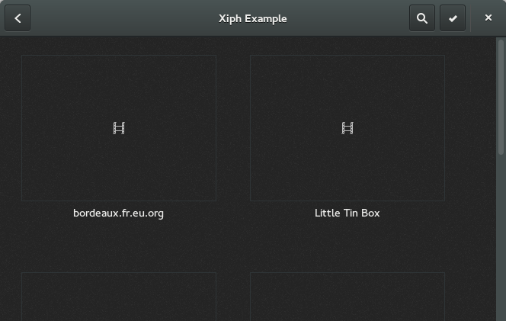Click the vertical scrollbar handle
The height and width of the screenshot is (321, 506).
point(501,97)
